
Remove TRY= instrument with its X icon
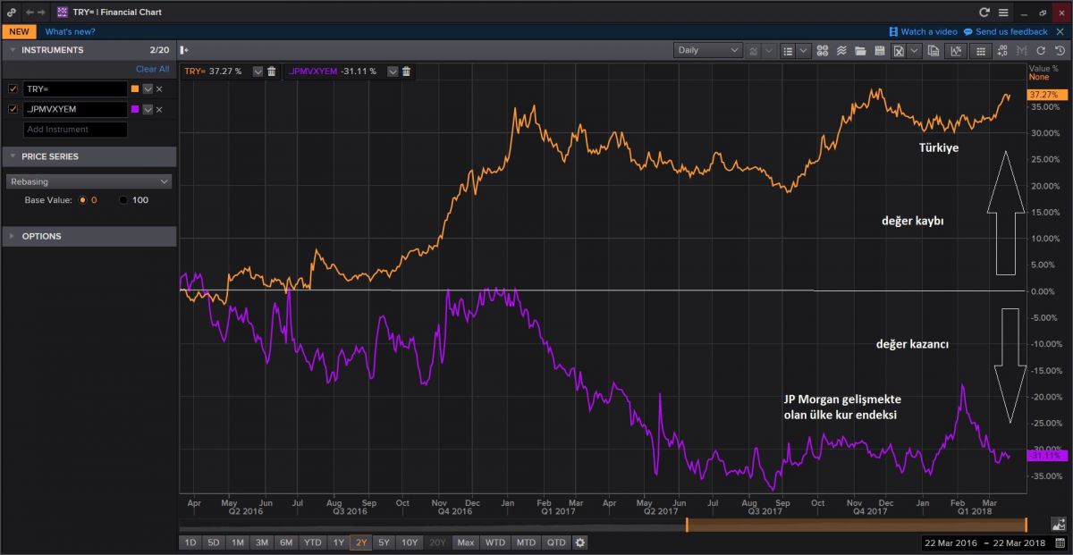[159, 88]
